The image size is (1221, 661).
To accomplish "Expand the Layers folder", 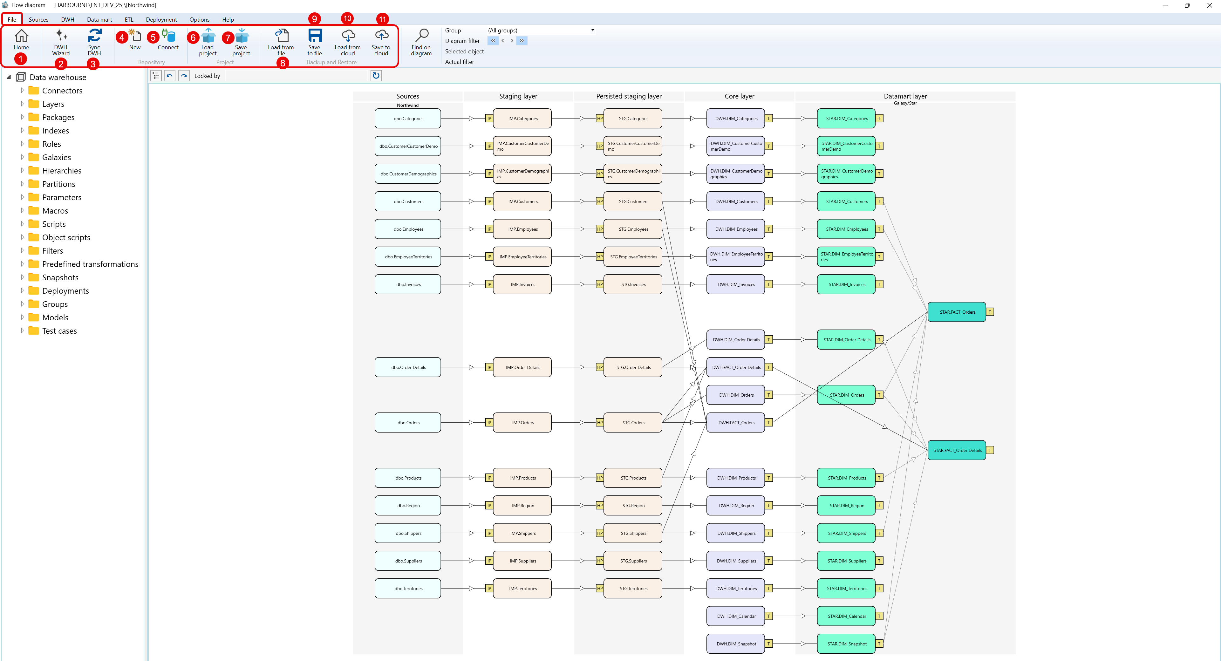I will pyautogui.click(x=22, y=103).
